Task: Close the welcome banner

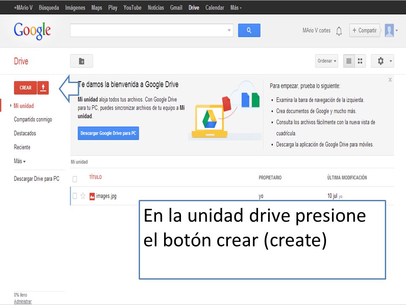Action: click(x=390, y=80)
